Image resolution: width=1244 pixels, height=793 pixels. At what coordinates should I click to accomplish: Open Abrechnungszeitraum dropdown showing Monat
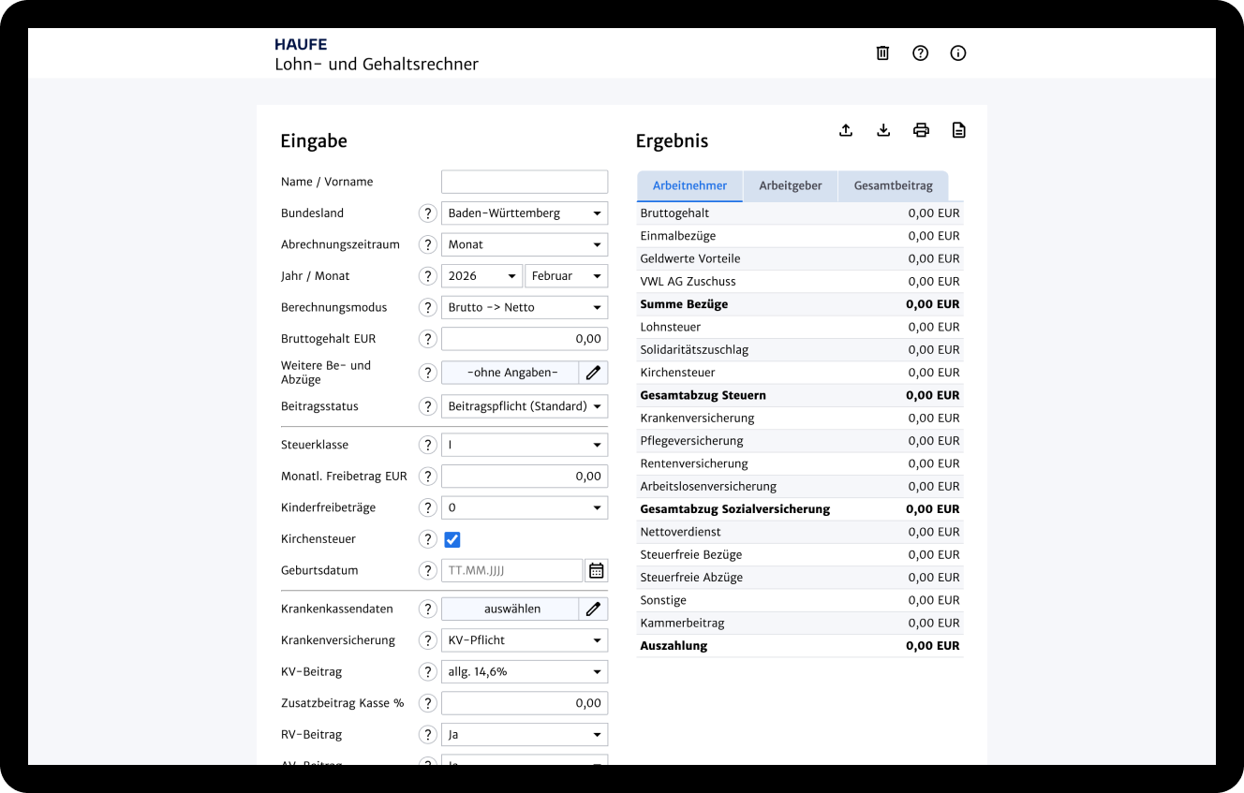pyautogui.click(x=525, y=245)
